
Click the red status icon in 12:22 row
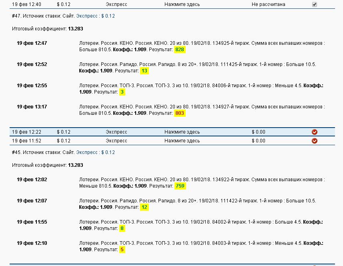pos(314,132)
